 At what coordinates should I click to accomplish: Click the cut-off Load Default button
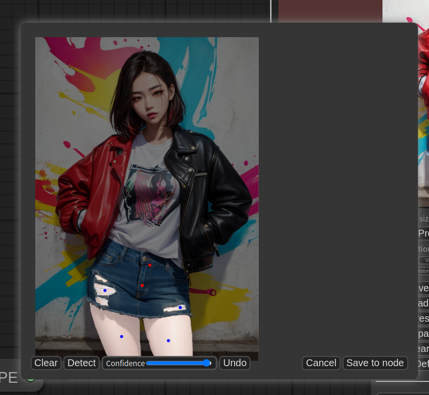pos(423,364)
